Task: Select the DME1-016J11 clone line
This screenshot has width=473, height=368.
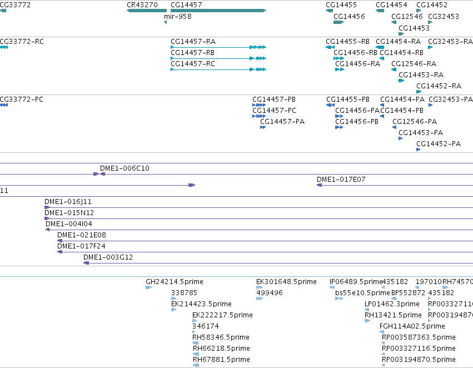Action: pyautogui.click(x=258, y=207)
